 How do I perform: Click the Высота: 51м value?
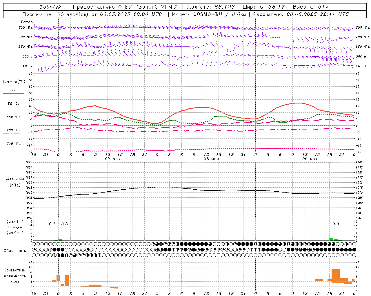coord(311,7)
